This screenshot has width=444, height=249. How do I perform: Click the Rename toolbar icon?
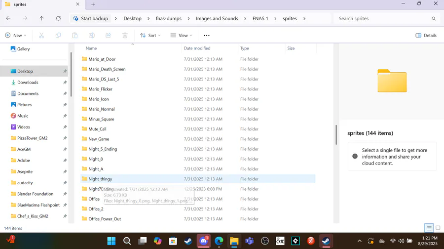pyautogui.click(x=91, y=36)
